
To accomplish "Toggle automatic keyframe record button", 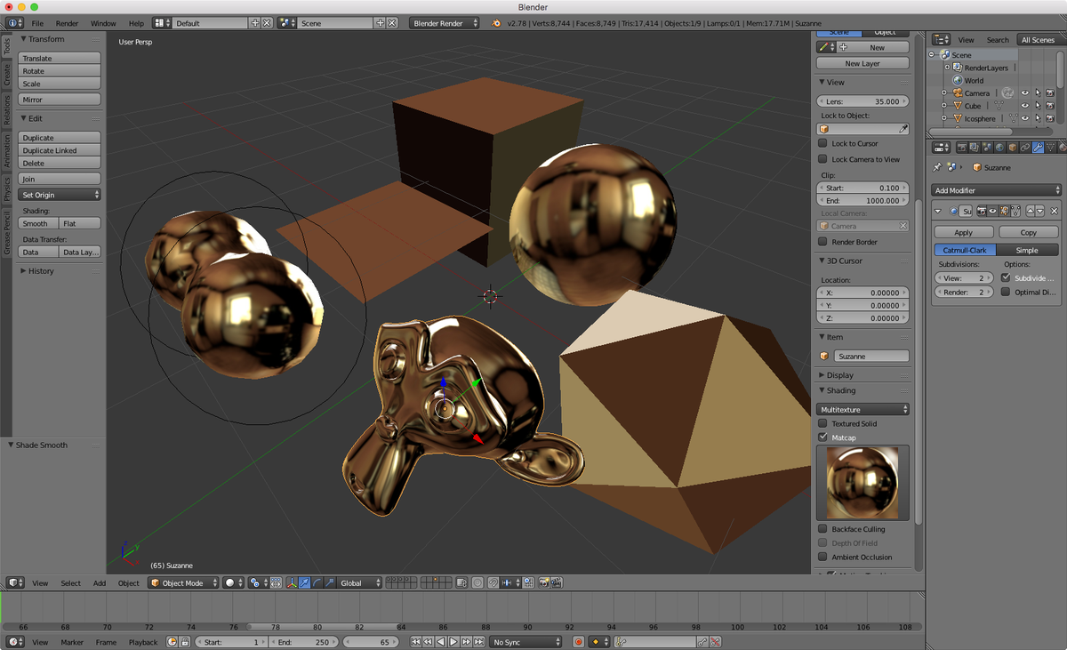I will click(x=578, y=642).
